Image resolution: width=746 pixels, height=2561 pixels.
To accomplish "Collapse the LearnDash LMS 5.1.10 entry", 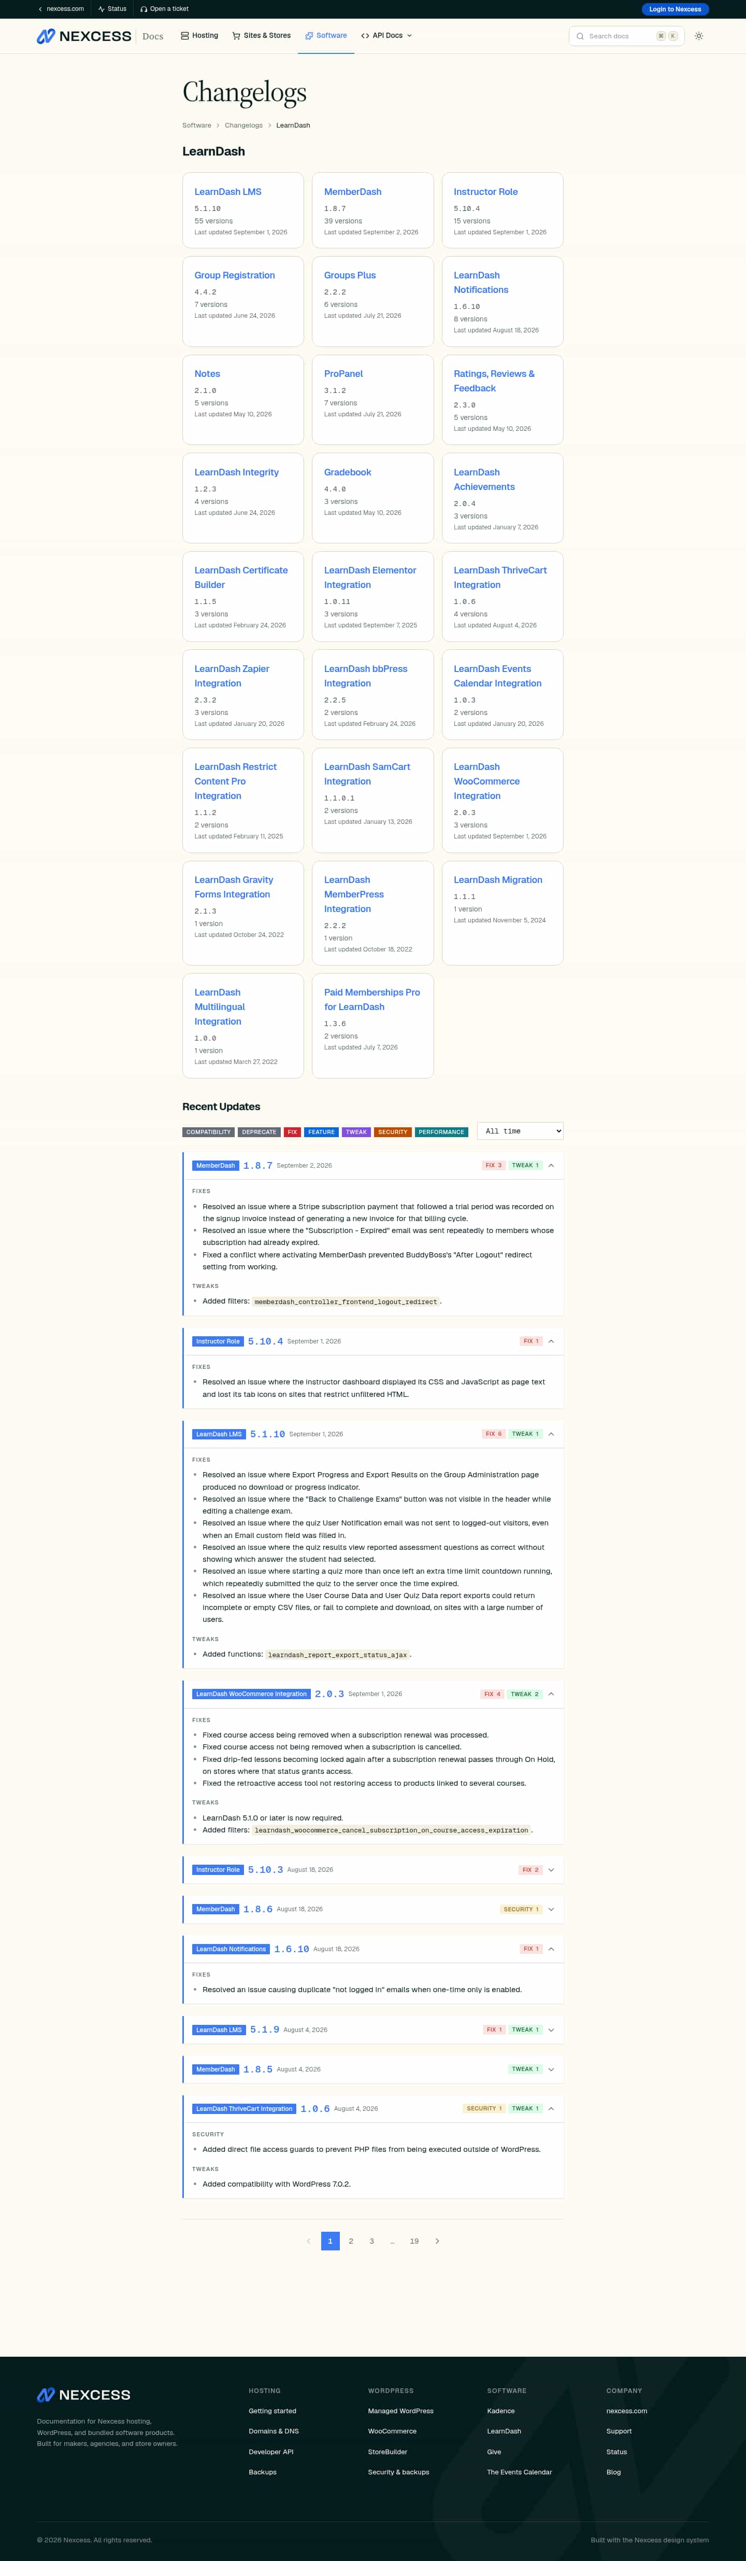I will pos(551,1434).
